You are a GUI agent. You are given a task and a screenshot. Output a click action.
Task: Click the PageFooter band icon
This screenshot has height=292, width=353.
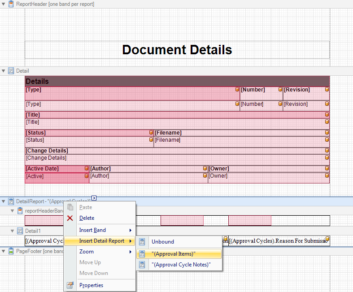11,251
